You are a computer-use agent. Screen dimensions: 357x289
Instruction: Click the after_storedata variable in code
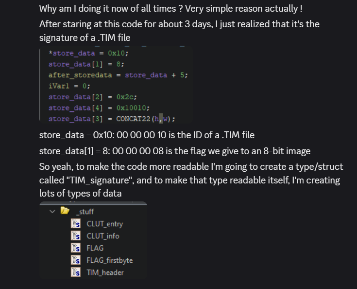pos(75,75)
